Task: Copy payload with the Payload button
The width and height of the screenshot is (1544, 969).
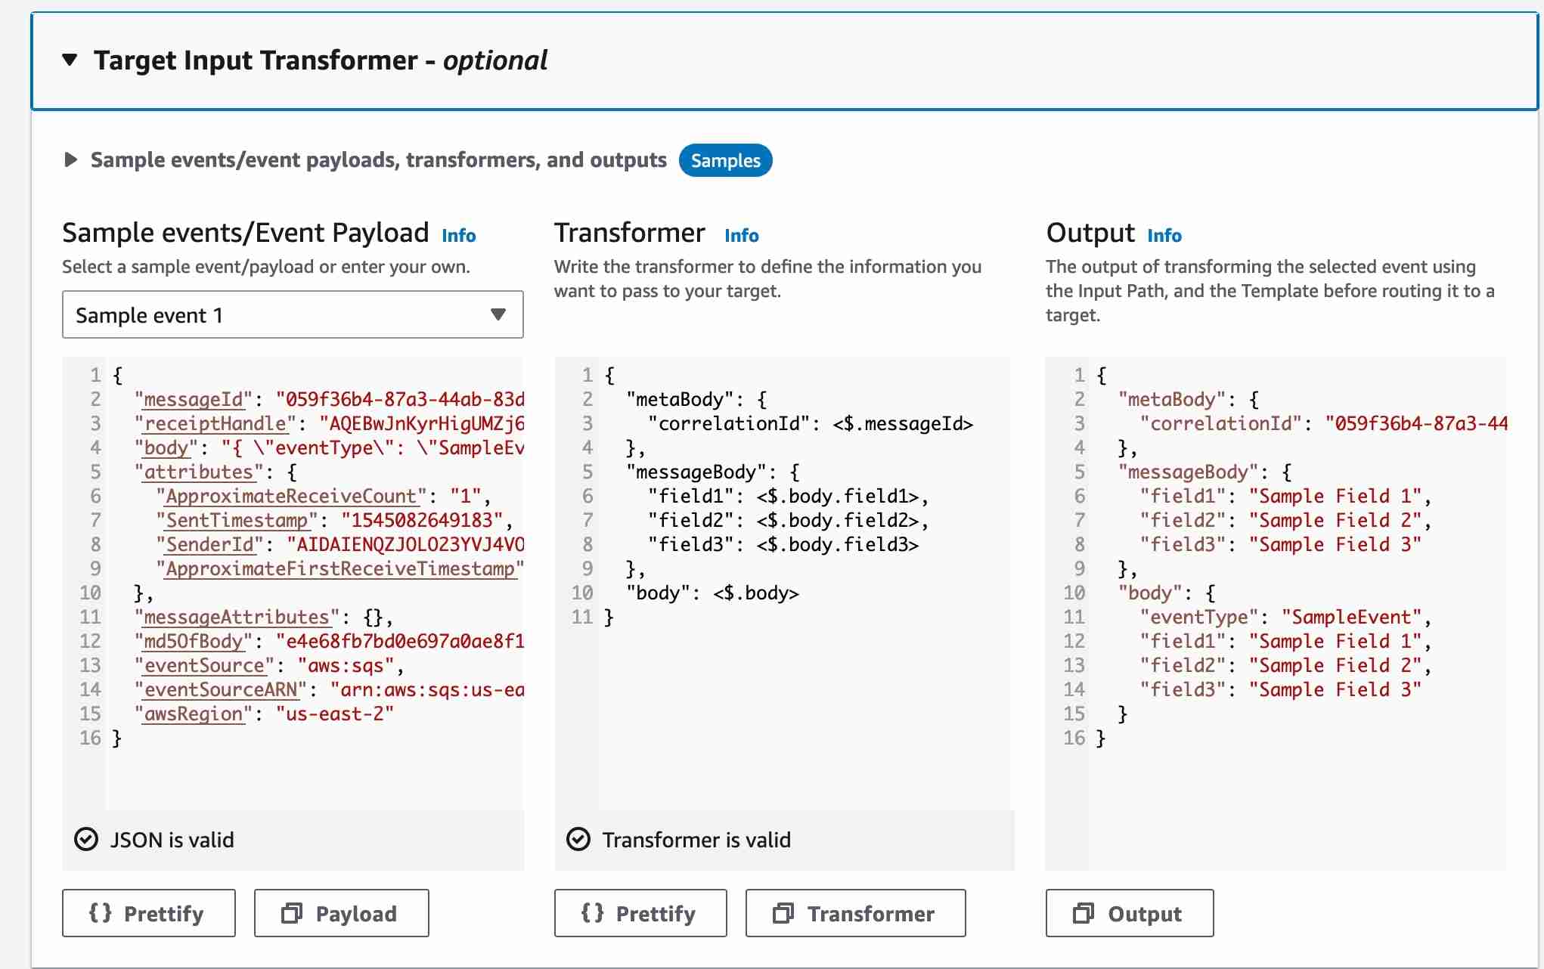Action: point(341,913)
